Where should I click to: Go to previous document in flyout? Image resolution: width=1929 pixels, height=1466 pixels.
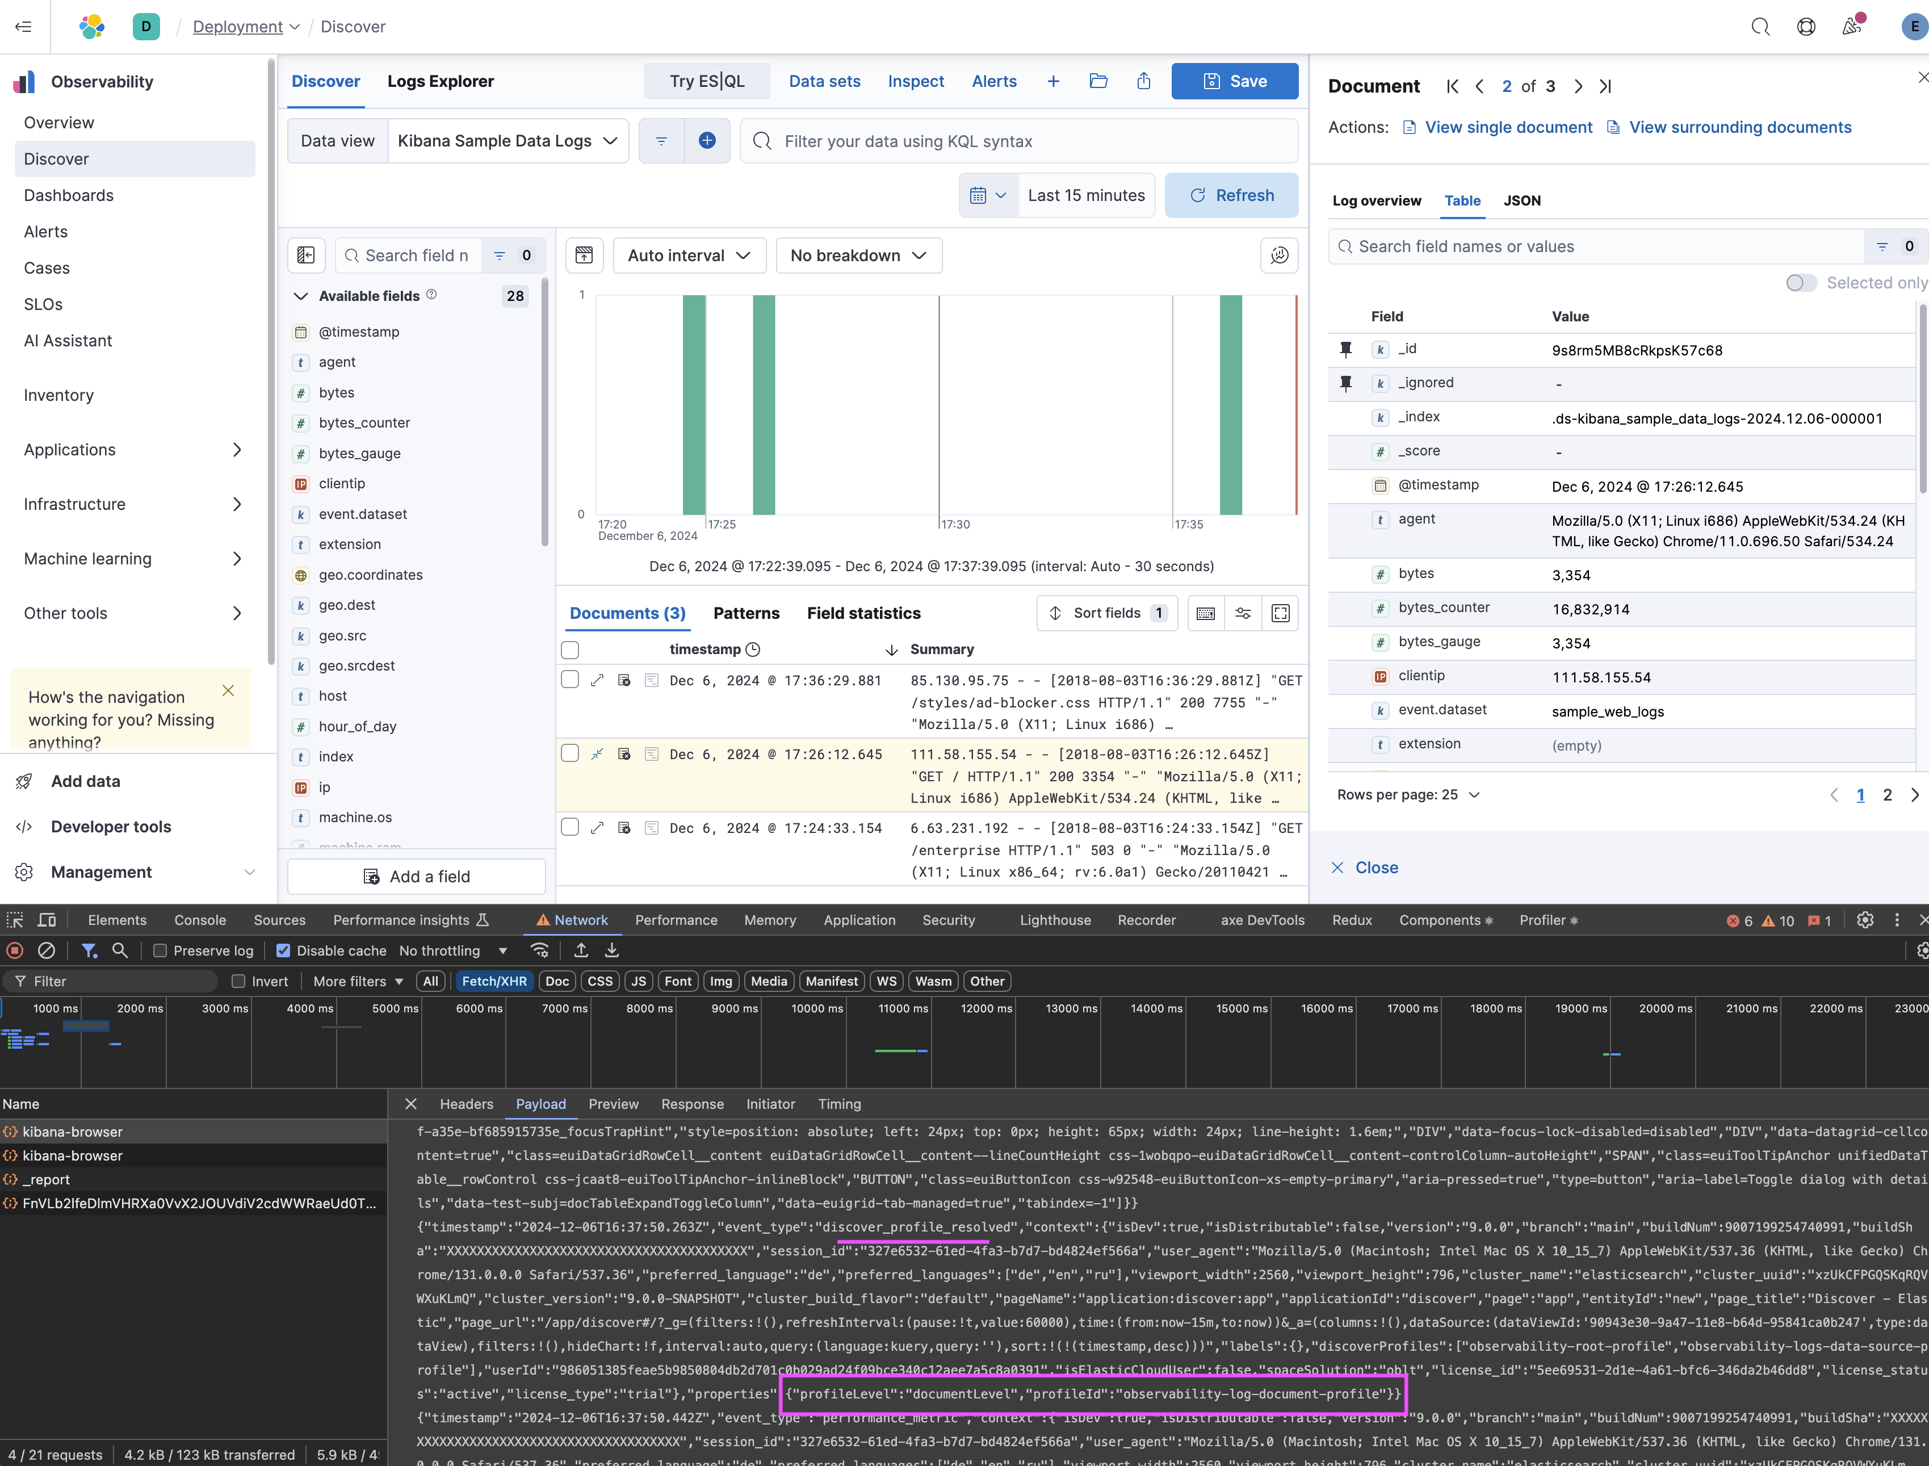point(1480,86)
